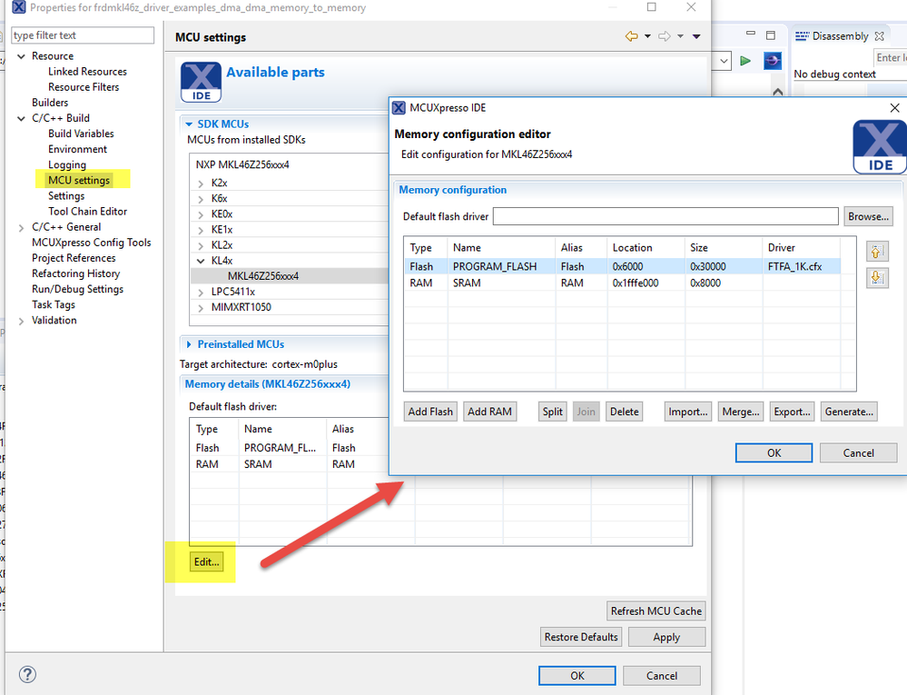This screenshot has width=907, height=695.
Task: Click the Import... button
Action: click(x=688, y=412)
